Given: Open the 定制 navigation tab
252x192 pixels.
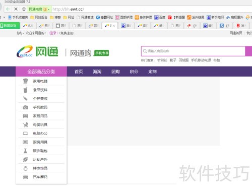Looking at the screenshot, I should [152, 72].
